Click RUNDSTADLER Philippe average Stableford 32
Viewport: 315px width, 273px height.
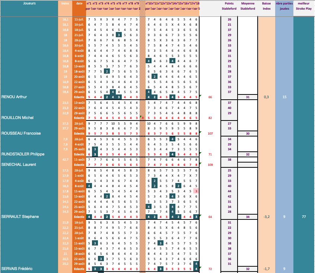pyautogui.click(x=248, y=155)
